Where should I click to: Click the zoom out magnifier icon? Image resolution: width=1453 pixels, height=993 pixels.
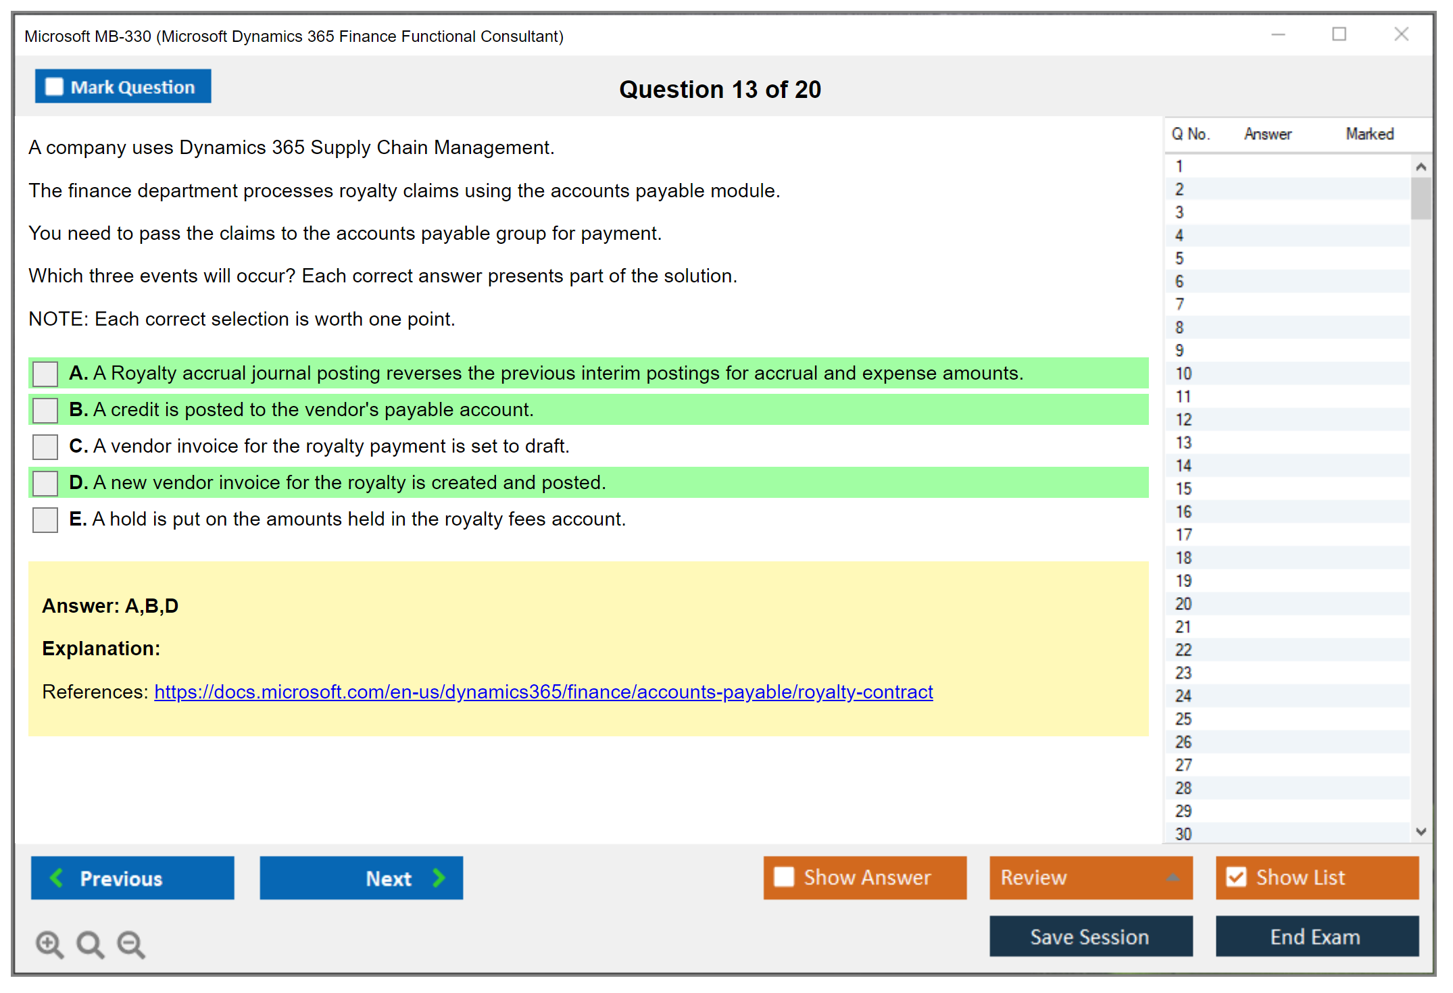(x=130, y=944)
